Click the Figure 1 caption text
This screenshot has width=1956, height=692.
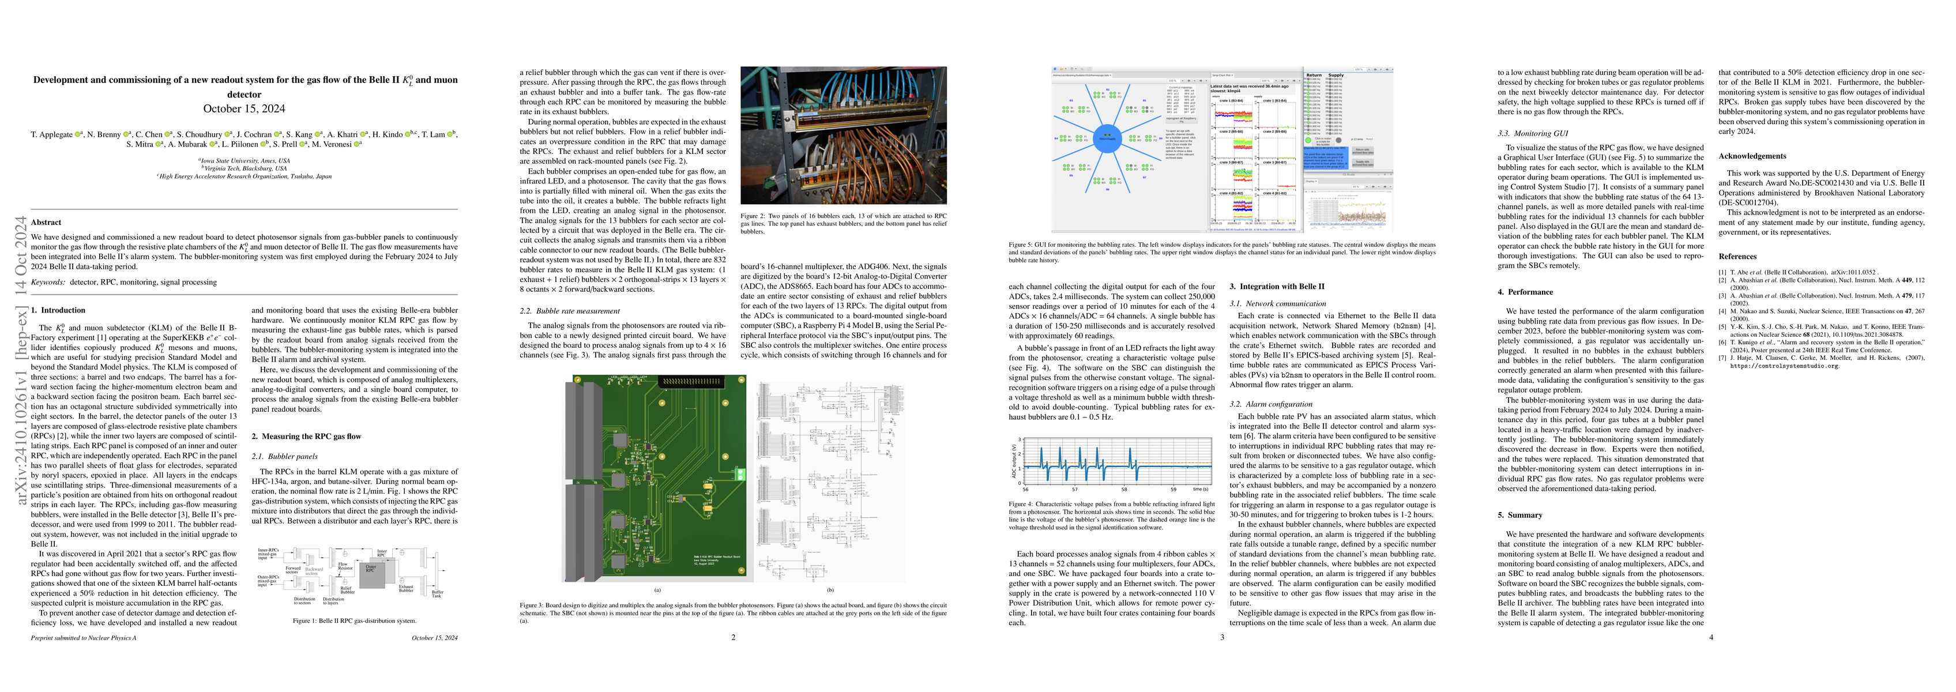355,620
